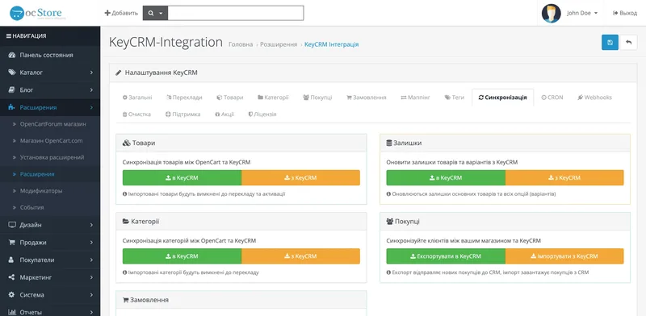The height and width of the screenshot is (316, 646).
Task: Switch to the Маппінг tab
Action: [x=415, y=98]
